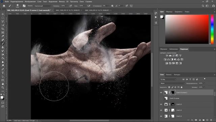Select layer mask thumbnail of Слой 15 копия 2

173,93
